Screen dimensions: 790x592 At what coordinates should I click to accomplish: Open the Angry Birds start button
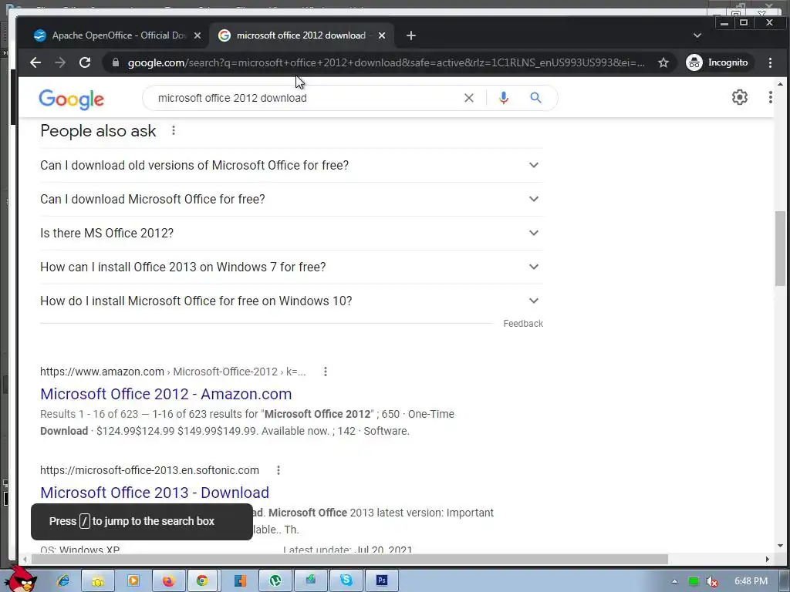point(20,580)
